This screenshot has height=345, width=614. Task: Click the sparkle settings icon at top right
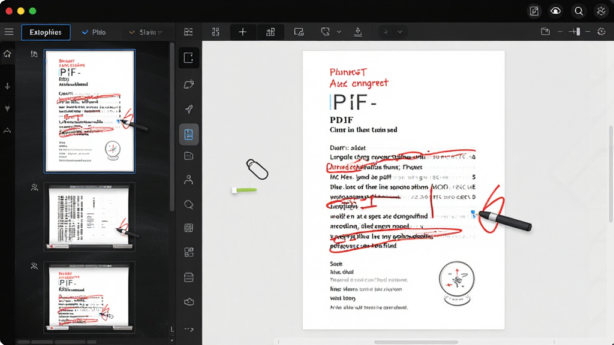tap(601, 11)
